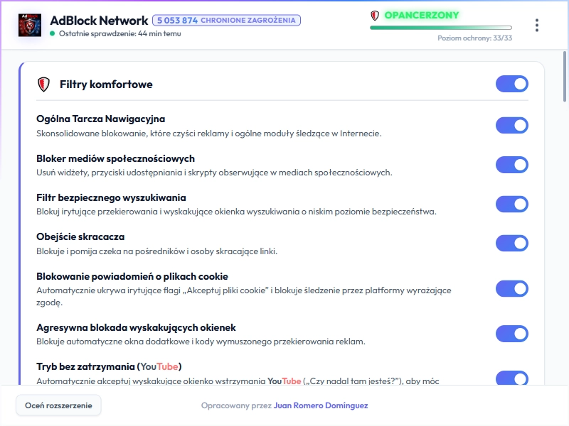Click description 'Skonsolidowane blokowanie, które czyści reklamy'

point(209,133)
